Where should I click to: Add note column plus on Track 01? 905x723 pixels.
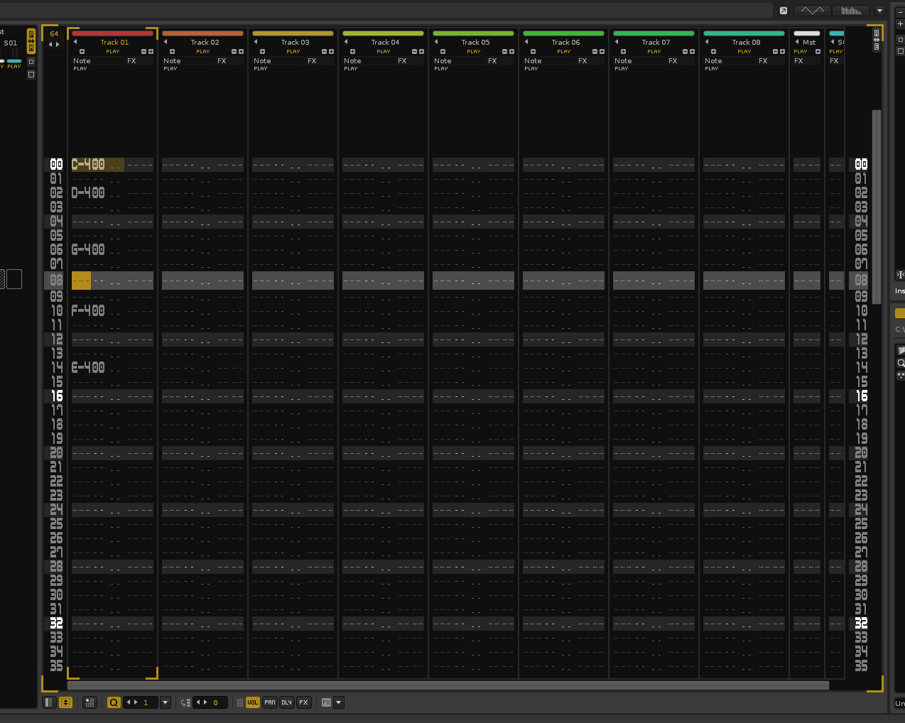click(82, 51)
